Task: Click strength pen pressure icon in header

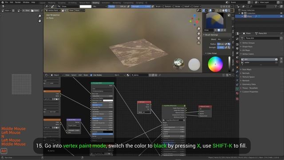Action: (x=153, y=7)
